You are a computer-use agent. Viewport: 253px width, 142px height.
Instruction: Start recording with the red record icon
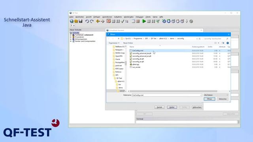coord(109,21)
